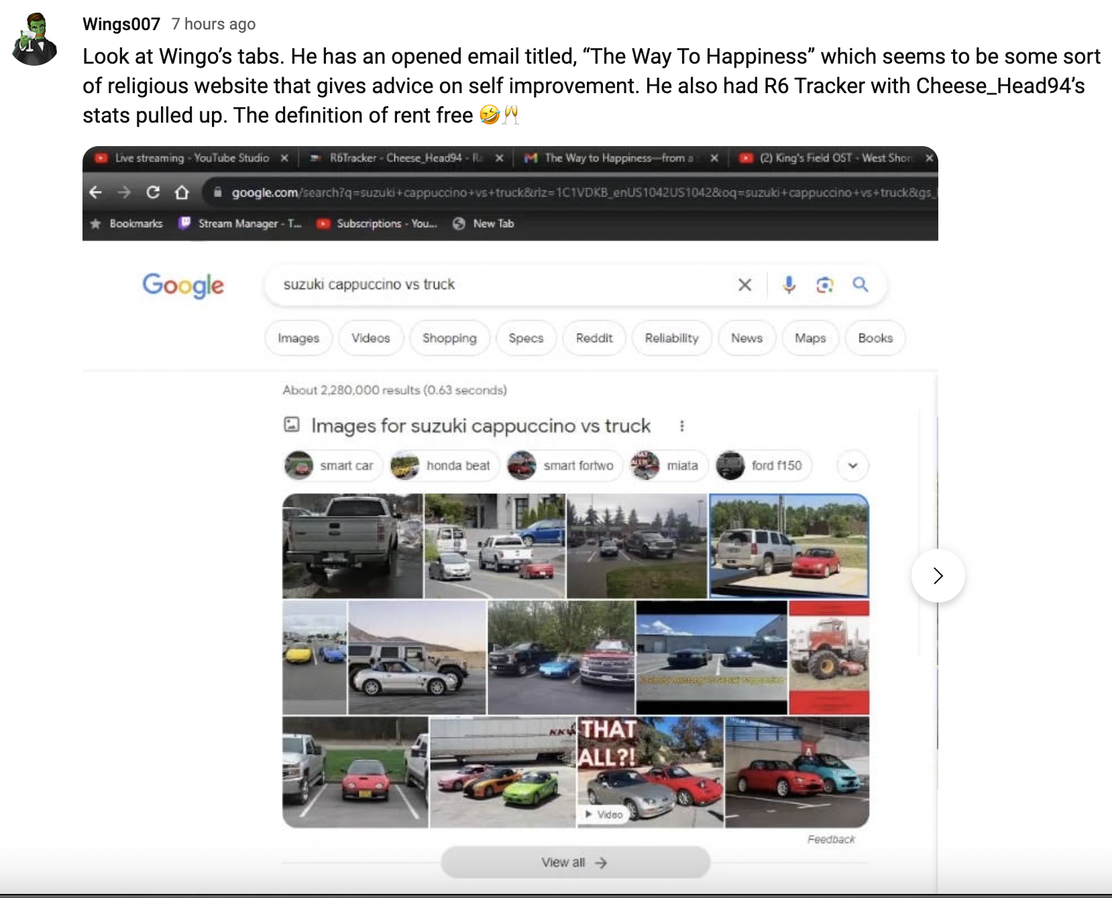Open Images for suzuki cappuccino vs truck heading
1112x898 pixels.
(x=481, y=426)
